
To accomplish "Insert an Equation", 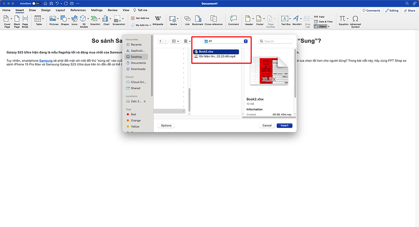I will [x=343, y=20].
